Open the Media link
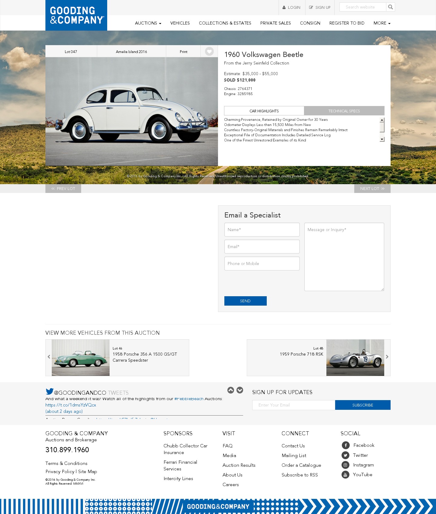 [229, 456]
